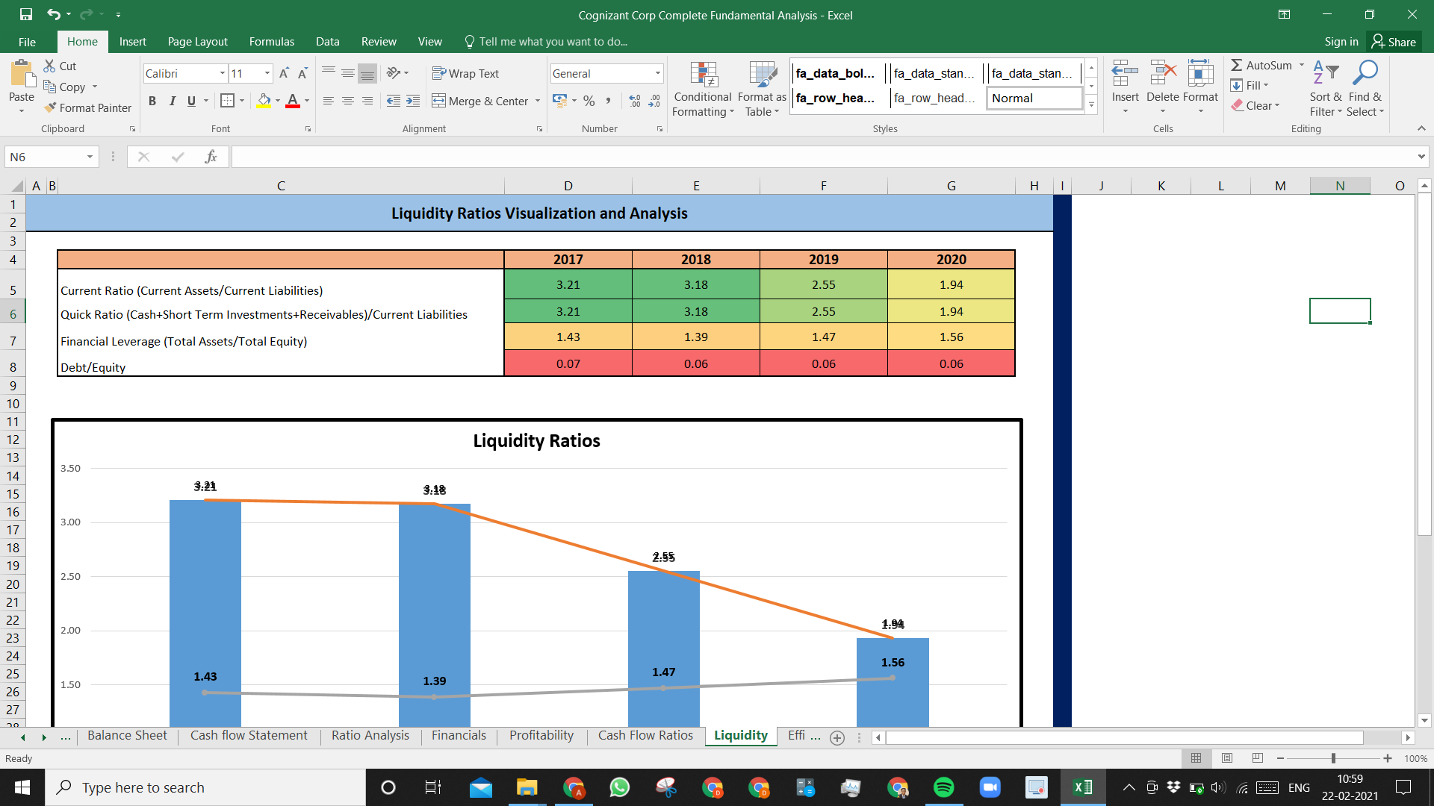Expand cell styles gallery More arrow
This screenshot has width=1434, height=806.
tap(1091, 104)
